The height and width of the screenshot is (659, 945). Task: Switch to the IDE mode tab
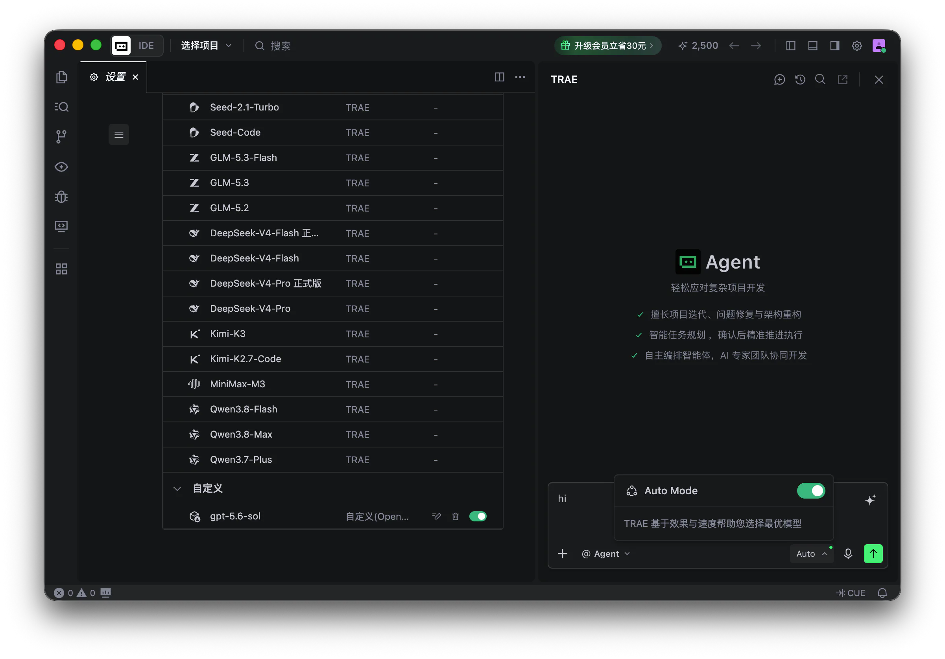coord(146,46)
